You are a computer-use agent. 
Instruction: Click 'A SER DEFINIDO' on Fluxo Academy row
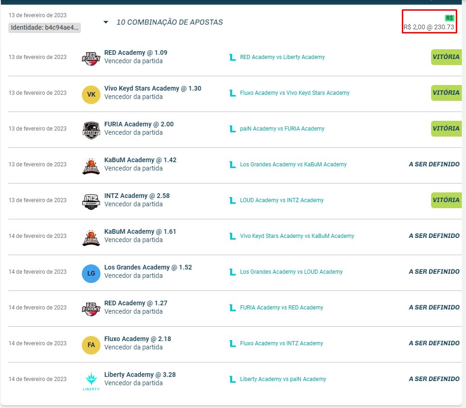click(434, 343)
